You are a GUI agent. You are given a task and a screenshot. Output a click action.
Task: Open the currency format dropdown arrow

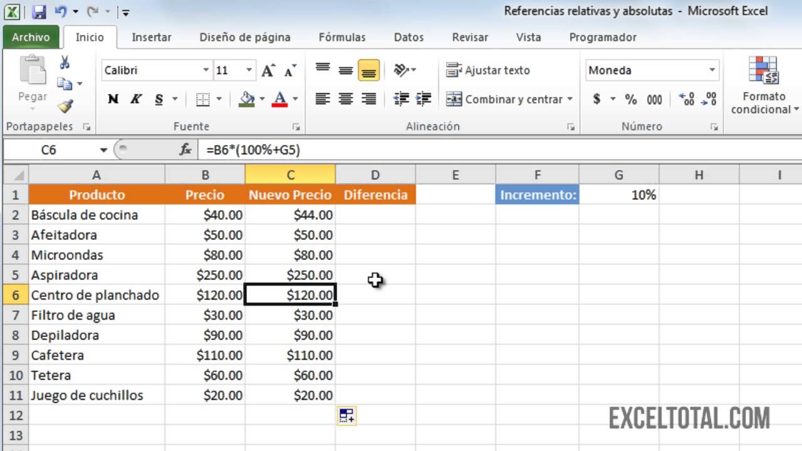[x=613, y=99]
